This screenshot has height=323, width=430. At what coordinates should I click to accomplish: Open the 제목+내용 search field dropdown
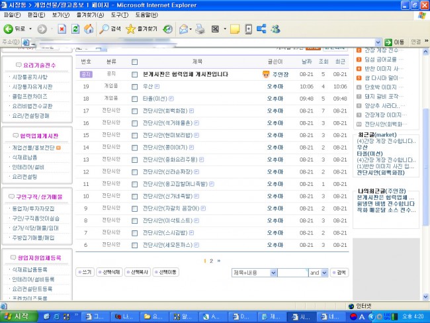click(272, 273)
